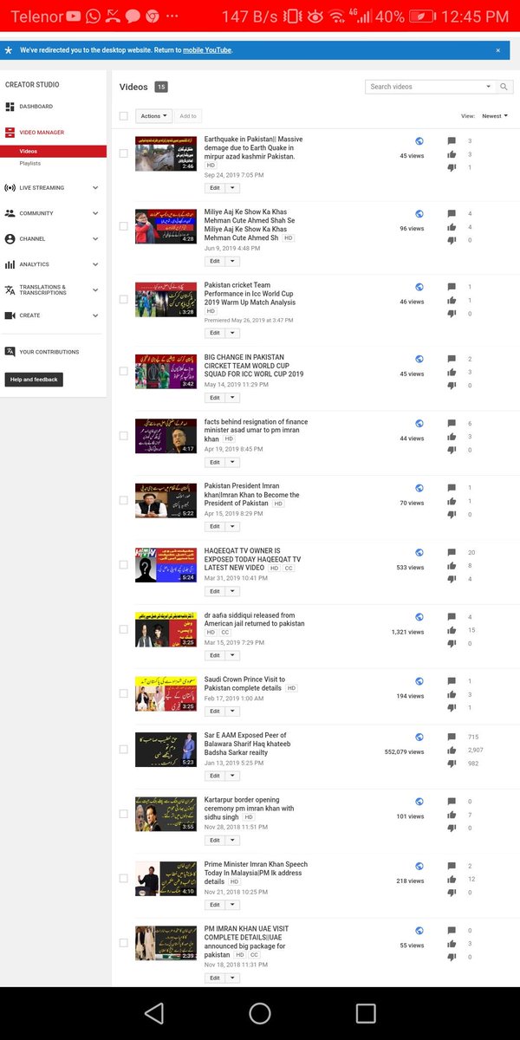Open Earthquake in Pakistan video thumbnail
This screenshot has height=1040, width=520.
(x=166, y=153)
